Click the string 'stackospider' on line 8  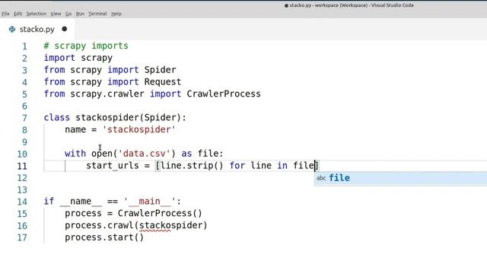click(x=138, y=129)
